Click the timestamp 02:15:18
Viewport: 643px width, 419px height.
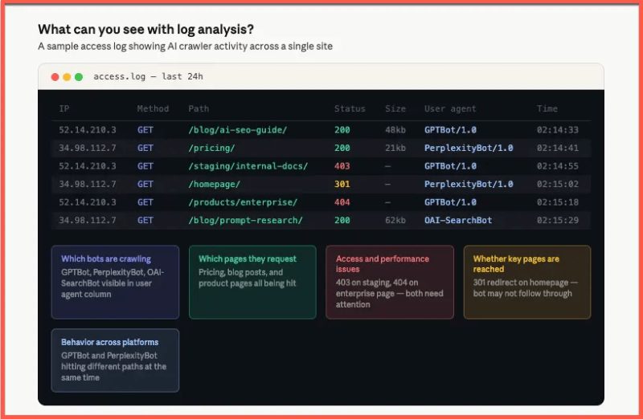click(x=558, y=202)
